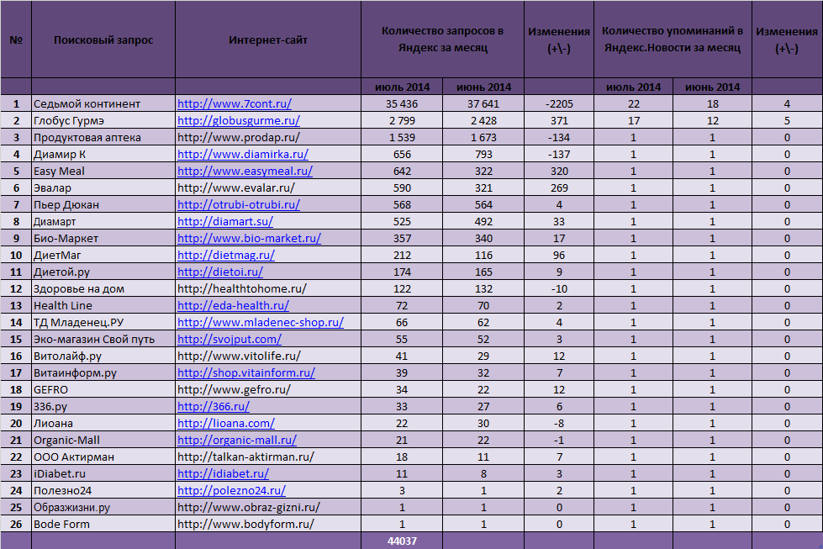Select the 'Био-Маркет' cell
Viewport: 823px width, 549px height.
pos(103,238)
